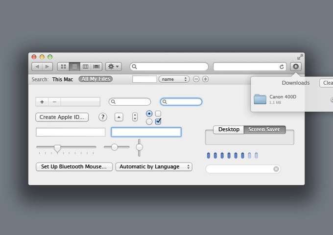Click the Create Apple ID button
The image size is (333, 235).
(62, 117)
